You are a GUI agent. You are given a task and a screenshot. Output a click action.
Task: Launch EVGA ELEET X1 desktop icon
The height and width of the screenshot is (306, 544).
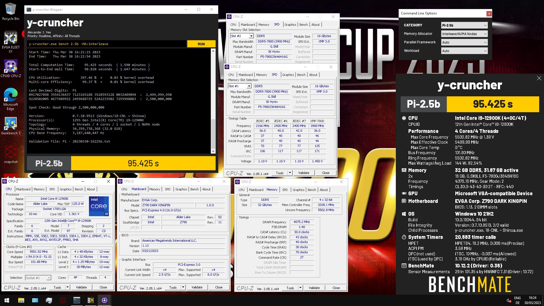point(10,42)
